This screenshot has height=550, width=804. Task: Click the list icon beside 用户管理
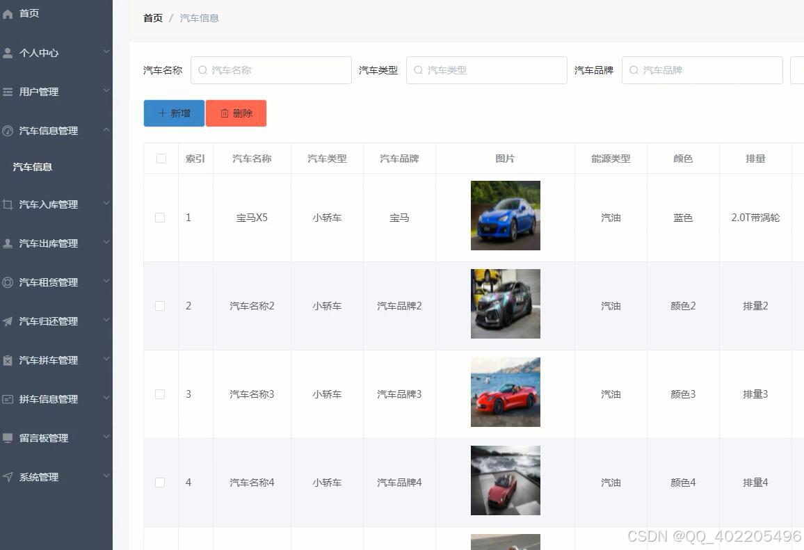pyautogui.click(x=7, y=92)
